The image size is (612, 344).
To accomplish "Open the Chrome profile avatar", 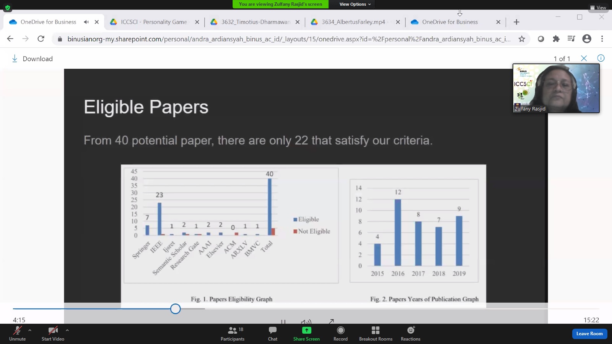I will coord(587,39).
